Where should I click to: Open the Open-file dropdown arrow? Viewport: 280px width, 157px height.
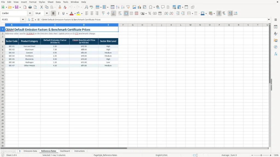point(13,7)
